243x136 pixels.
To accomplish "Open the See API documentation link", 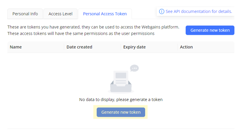I will (199, 11).
